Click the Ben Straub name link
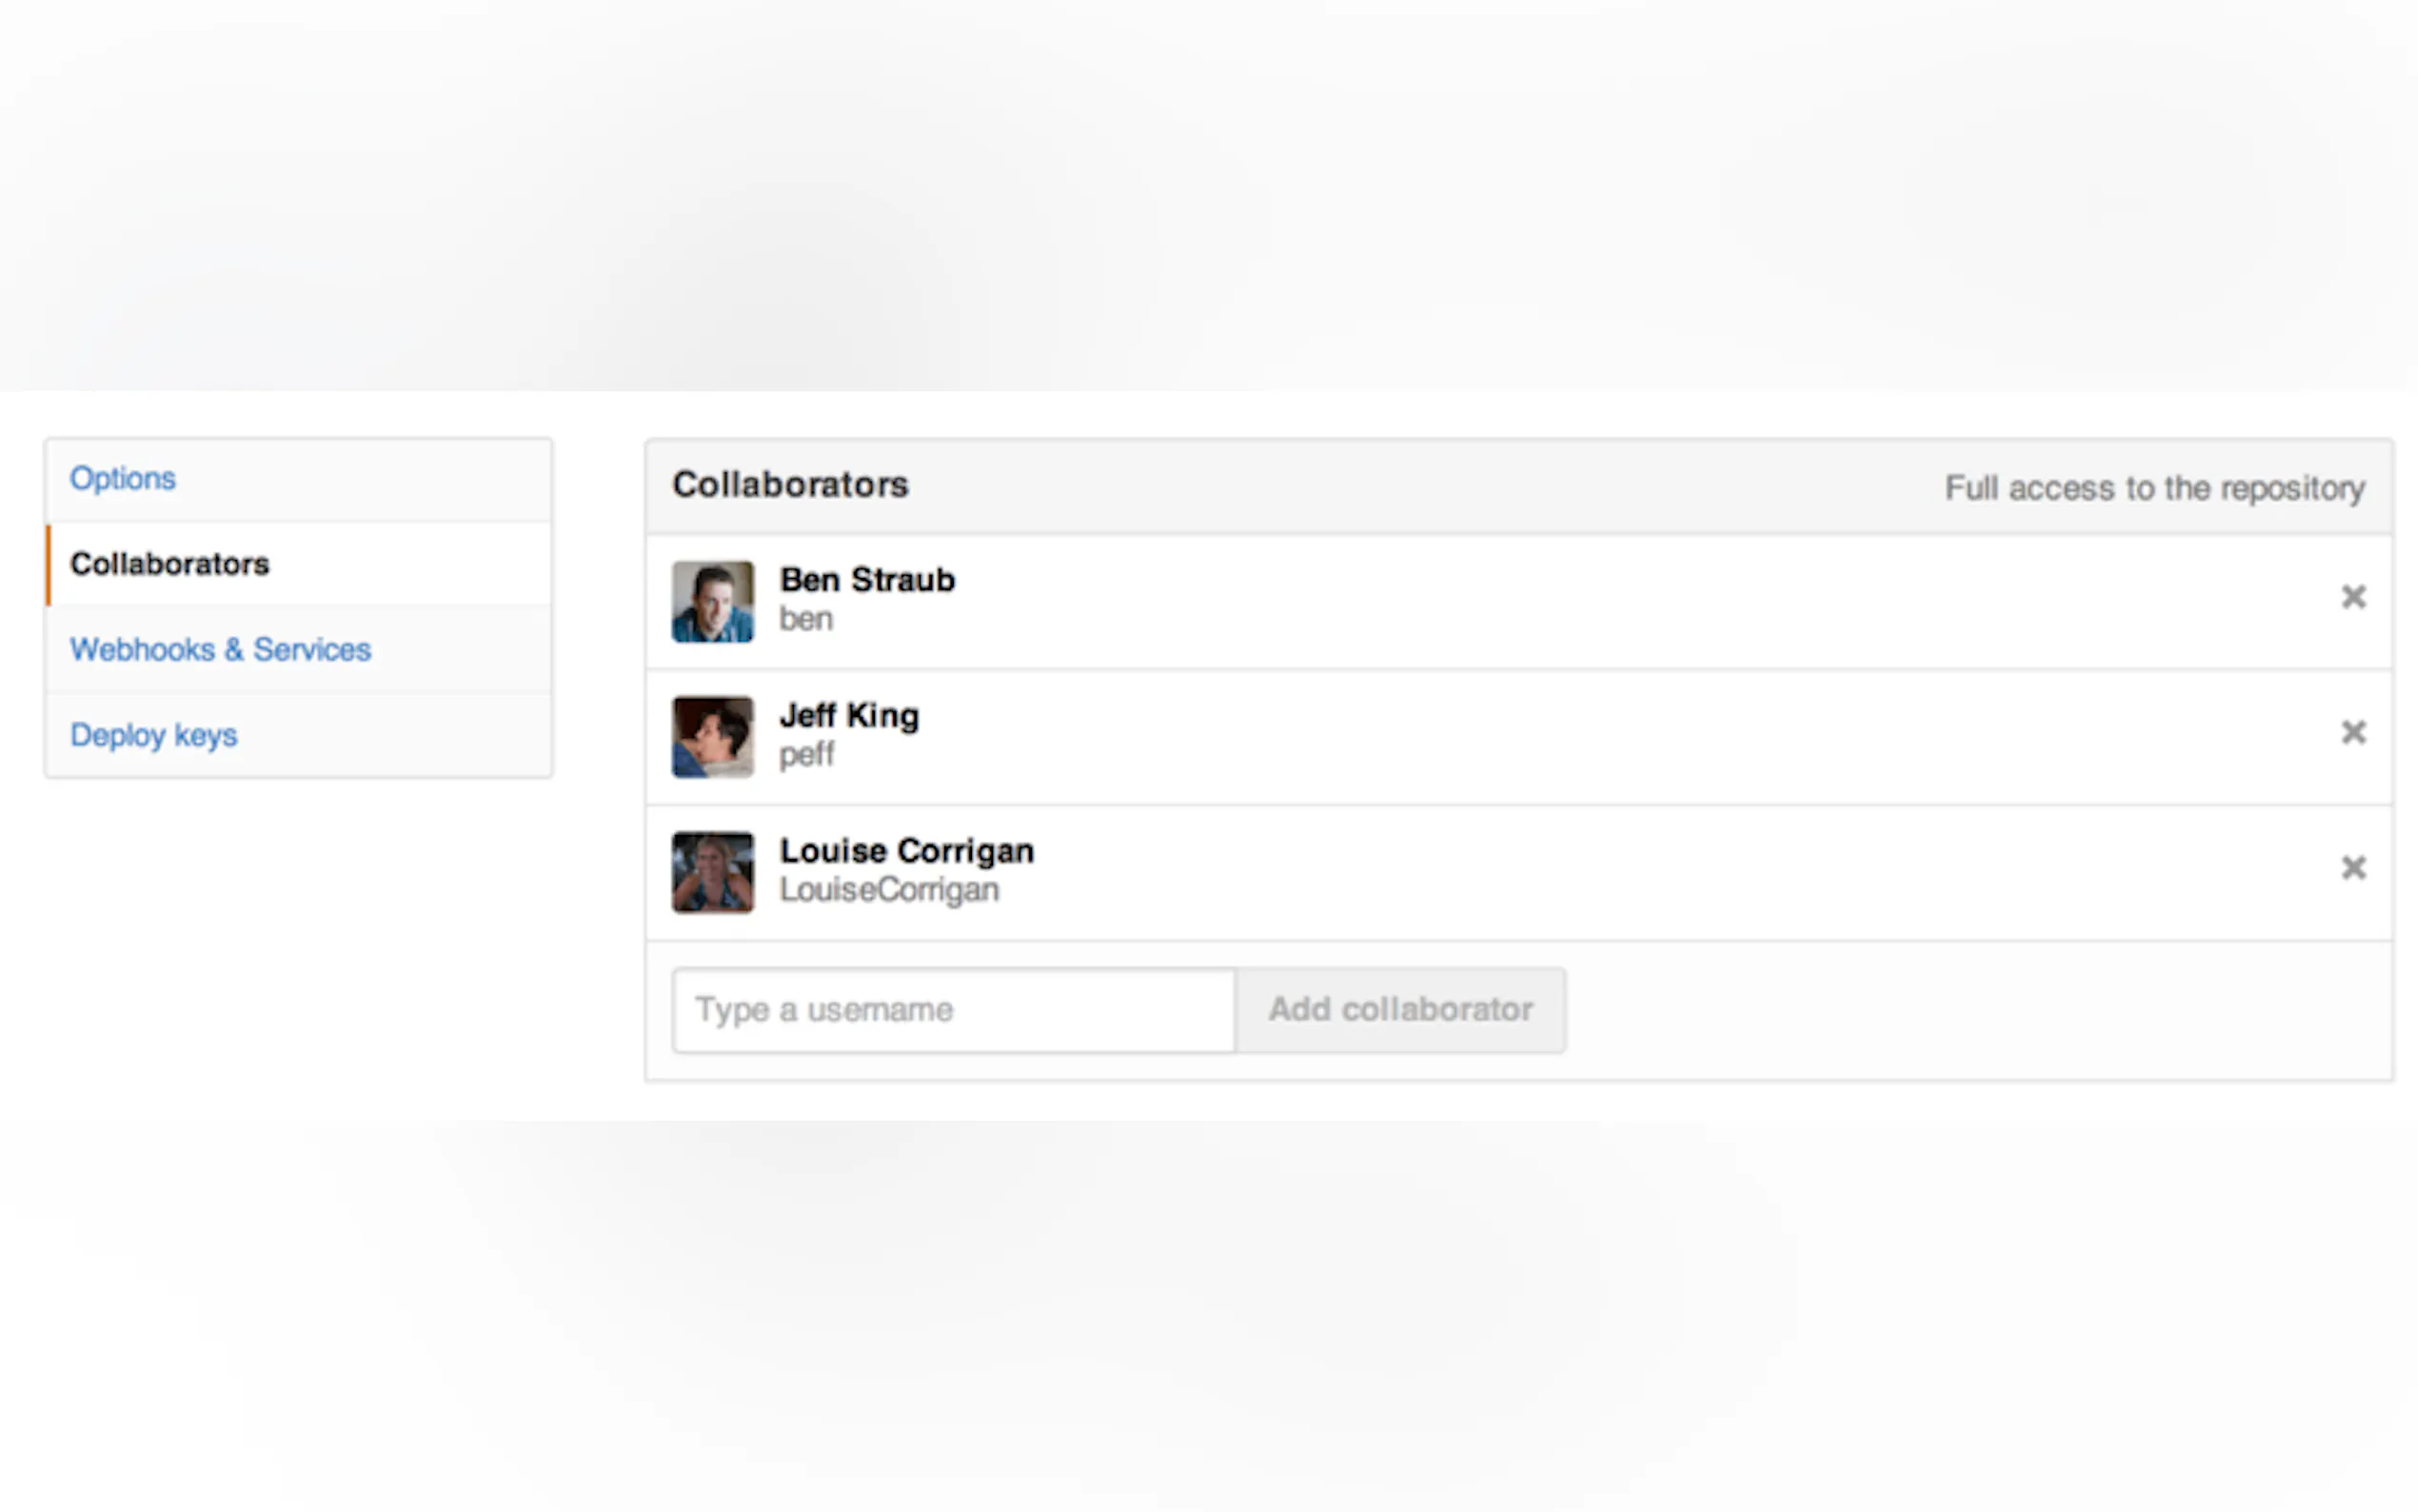Viewport: 2418px width, 1512px height. point(866,580)
